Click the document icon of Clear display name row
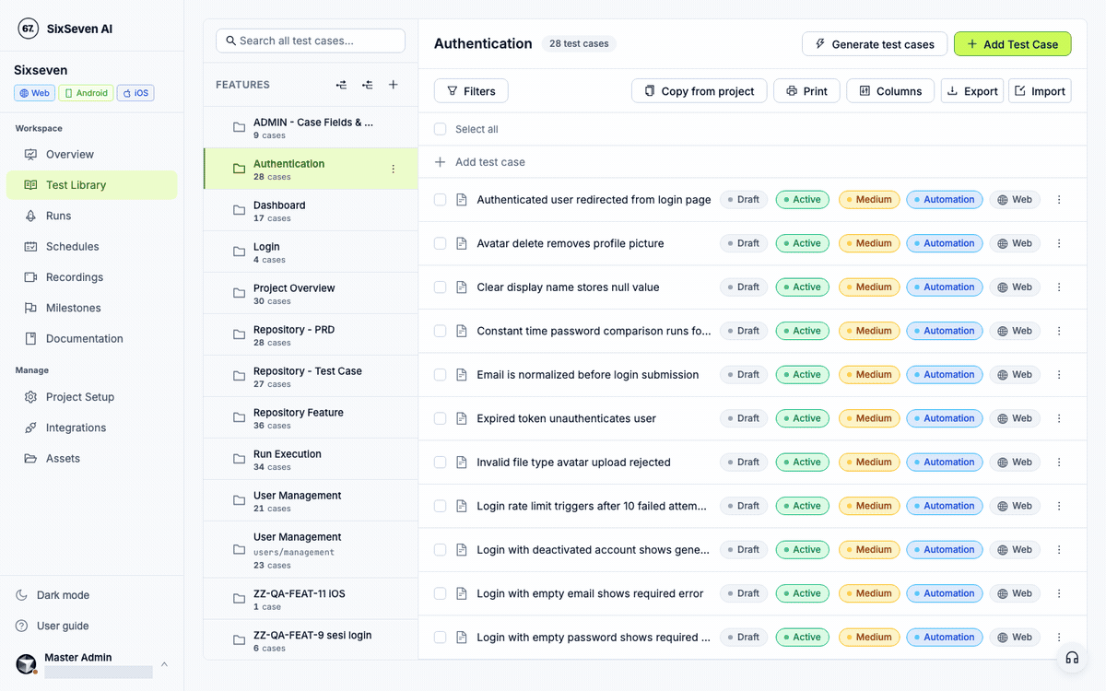1106x691 pixels. [462, 287]
